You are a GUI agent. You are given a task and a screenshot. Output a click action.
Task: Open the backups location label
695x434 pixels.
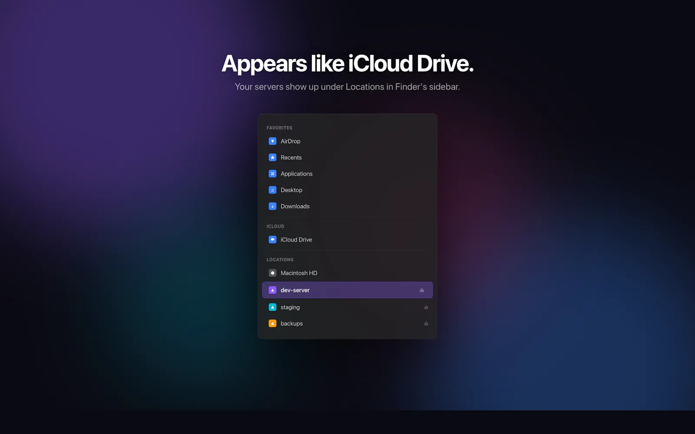point(291,323)
